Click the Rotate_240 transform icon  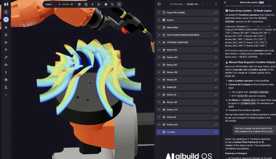click(164, 57)
